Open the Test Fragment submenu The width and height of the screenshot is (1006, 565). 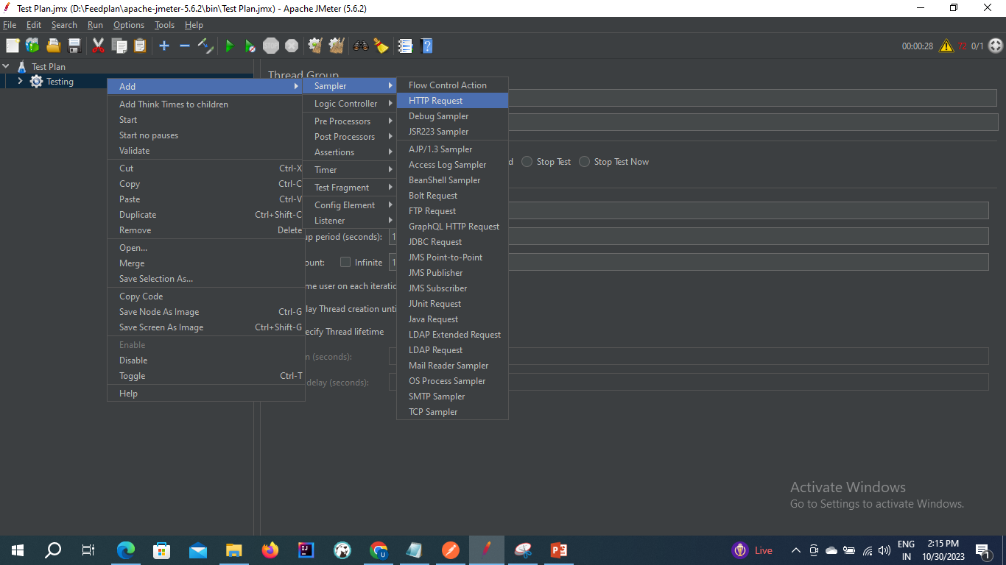349,188
